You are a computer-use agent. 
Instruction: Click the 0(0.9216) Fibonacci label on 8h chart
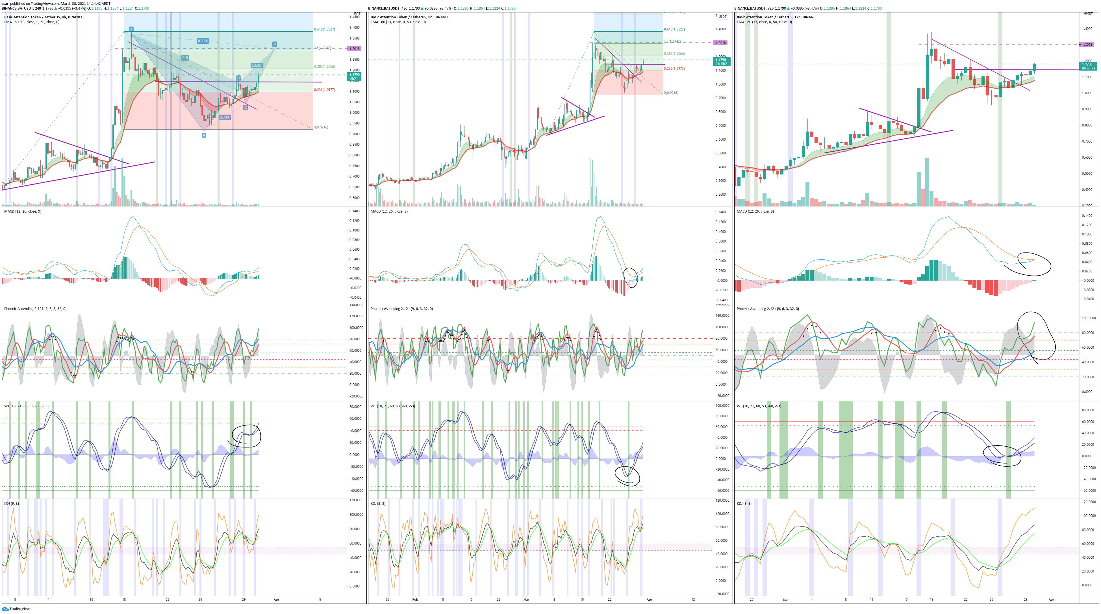click(671, 93)
